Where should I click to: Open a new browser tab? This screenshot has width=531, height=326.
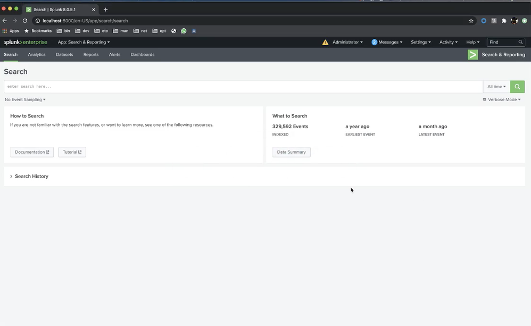click(105, 10)
